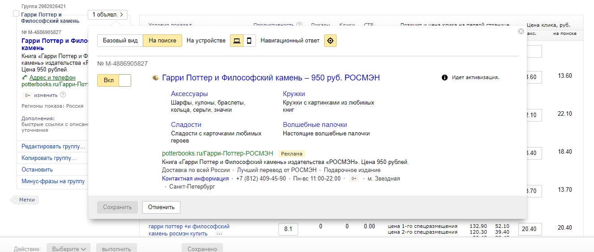Click the info icon near 'Идет активизация'
594x252 pixels.
(444, 77)
